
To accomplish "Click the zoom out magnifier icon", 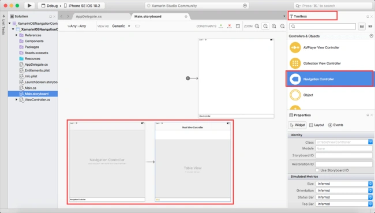I will (x=265, y=27).
